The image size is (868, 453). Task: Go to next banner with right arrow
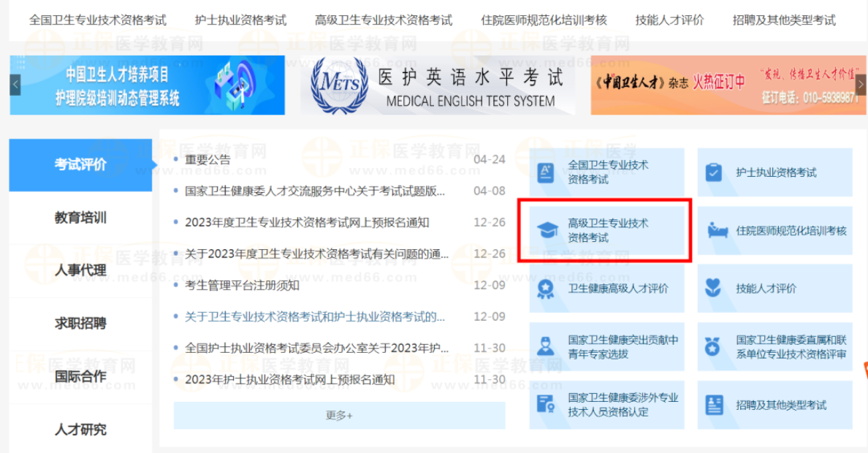pyautogui.click(x=861, y=85)
